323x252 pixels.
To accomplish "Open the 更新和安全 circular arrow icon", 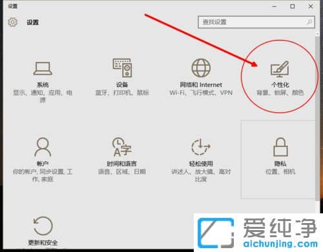I will point(43,226).
